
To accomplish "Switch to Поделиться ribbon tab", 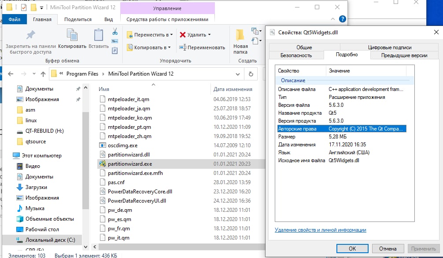I will pos(78,19).
